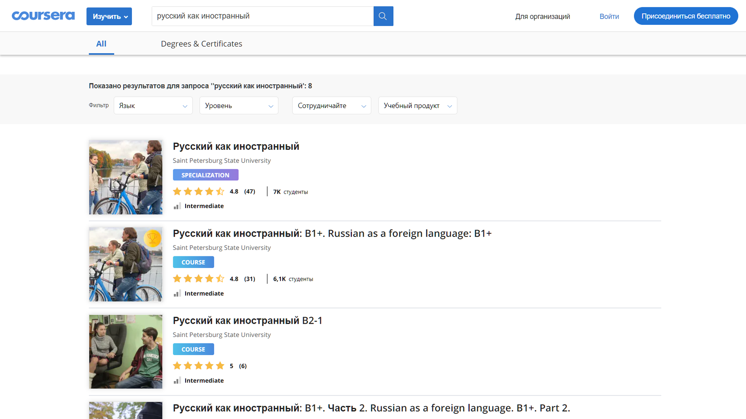The width and height of the screenshot is (746, 419).
Task: Click the fifth star rating on first course
Action: pyautogui.click(x=220, y=191)
